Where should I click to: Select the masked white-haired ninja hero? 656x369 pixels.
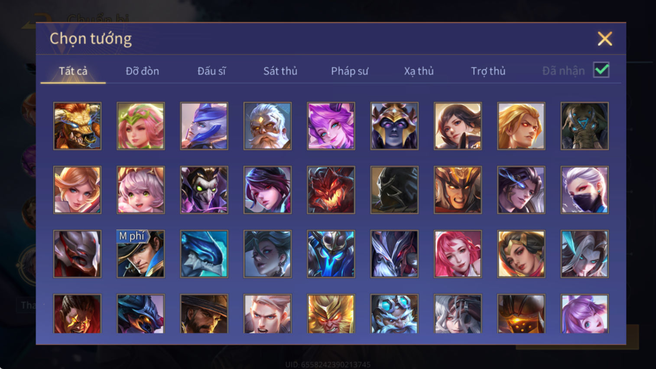tap(585, 190)
